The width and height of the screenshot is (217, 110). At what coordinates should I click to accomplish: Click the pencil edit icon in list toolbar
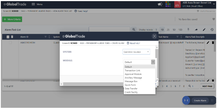[204, 30]
